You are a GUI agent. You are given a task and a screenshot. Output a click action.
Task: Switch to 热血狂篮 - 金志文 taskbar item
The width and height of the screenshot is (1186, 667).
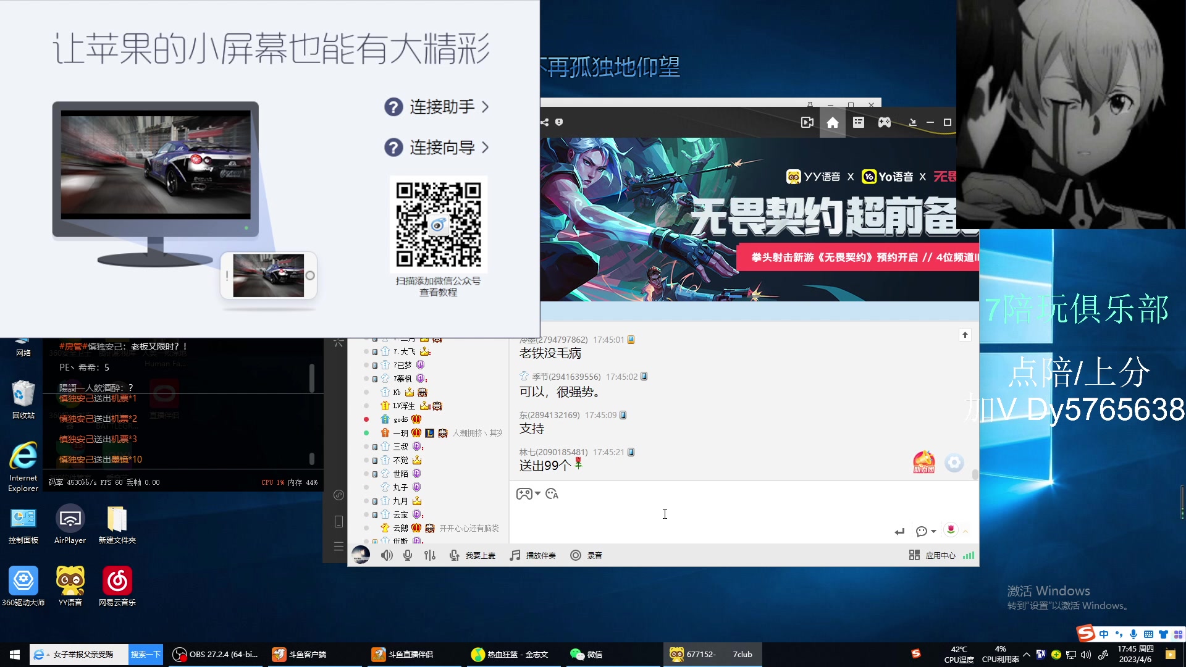tap(515, 654)
